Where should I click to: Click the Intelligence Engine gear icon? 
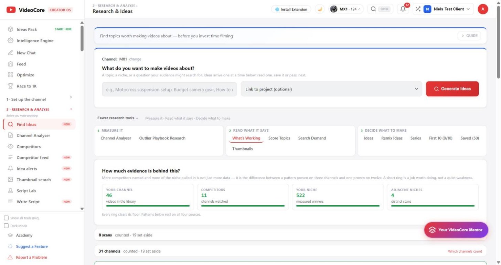point(10,40)
